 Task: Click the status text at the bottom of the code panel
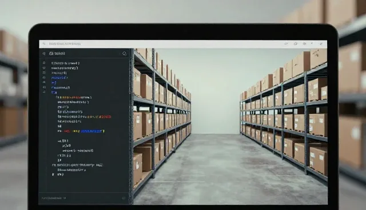(54, 198)
